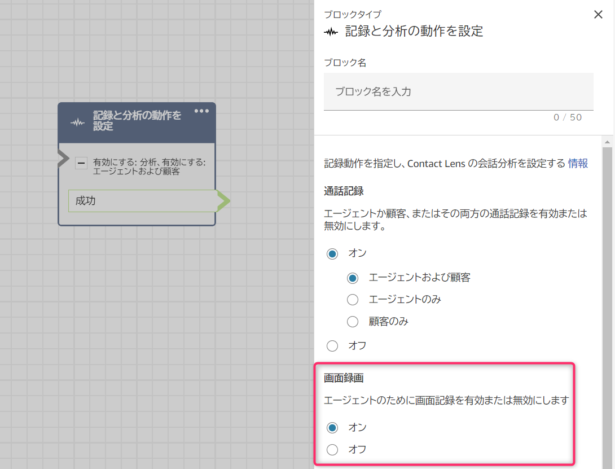Click the ブロックタイプ label
The width and height of the screenshot is (615, 469).
(x=353, y=15)
